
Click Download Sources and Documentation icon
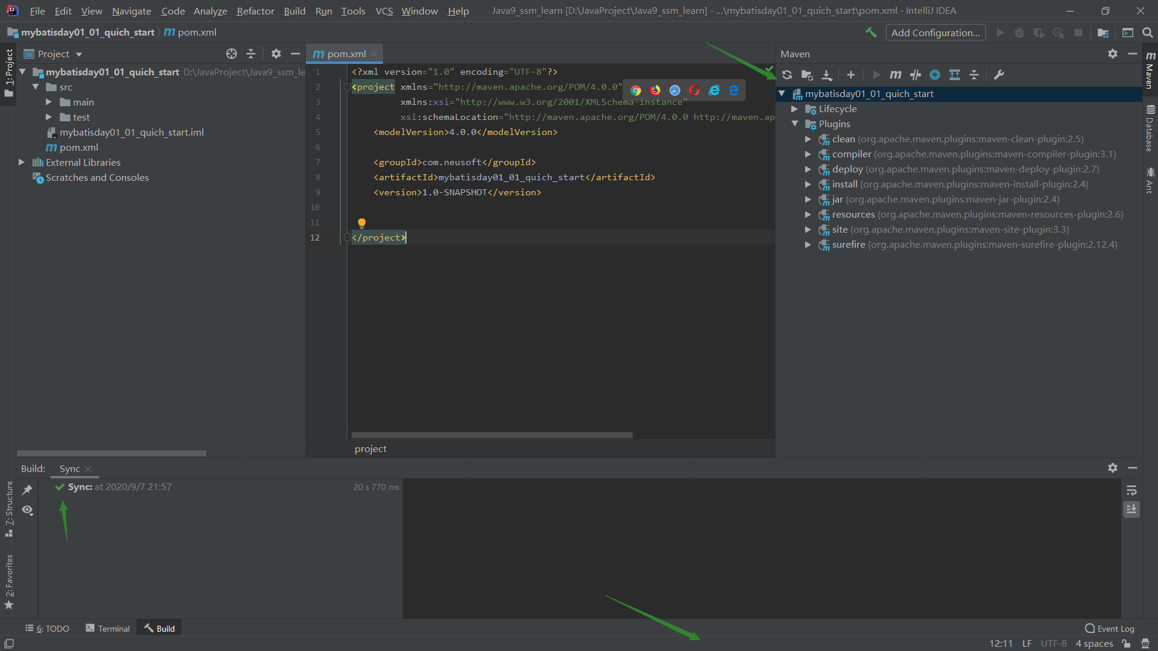point(827,75)
